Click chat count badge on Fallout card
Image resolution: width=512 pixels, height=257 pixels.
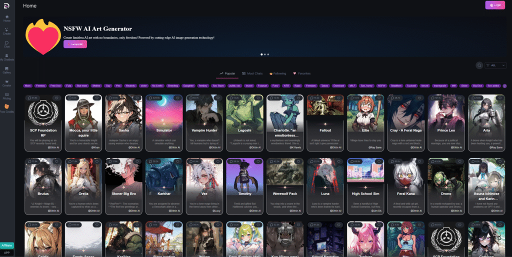[x=315, y=97]
